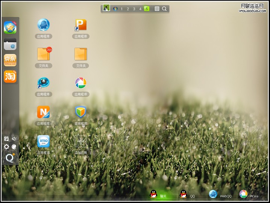Switch to desktop page 3
This screenshot has width=270, height=203.
point(134,9)
